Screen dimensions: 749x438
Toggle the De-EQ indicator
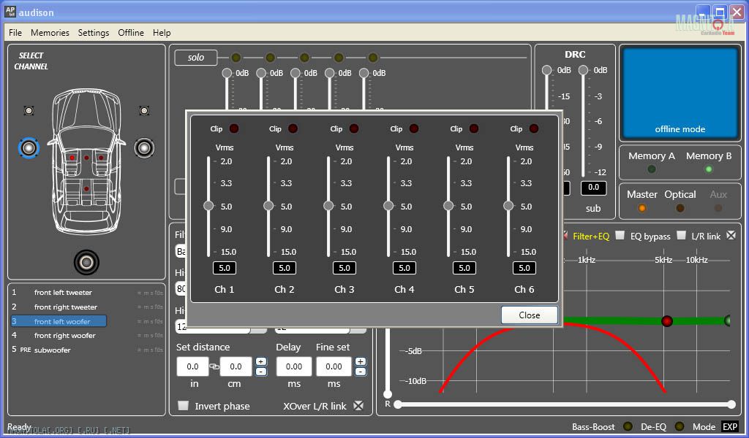tap(680, 426)
